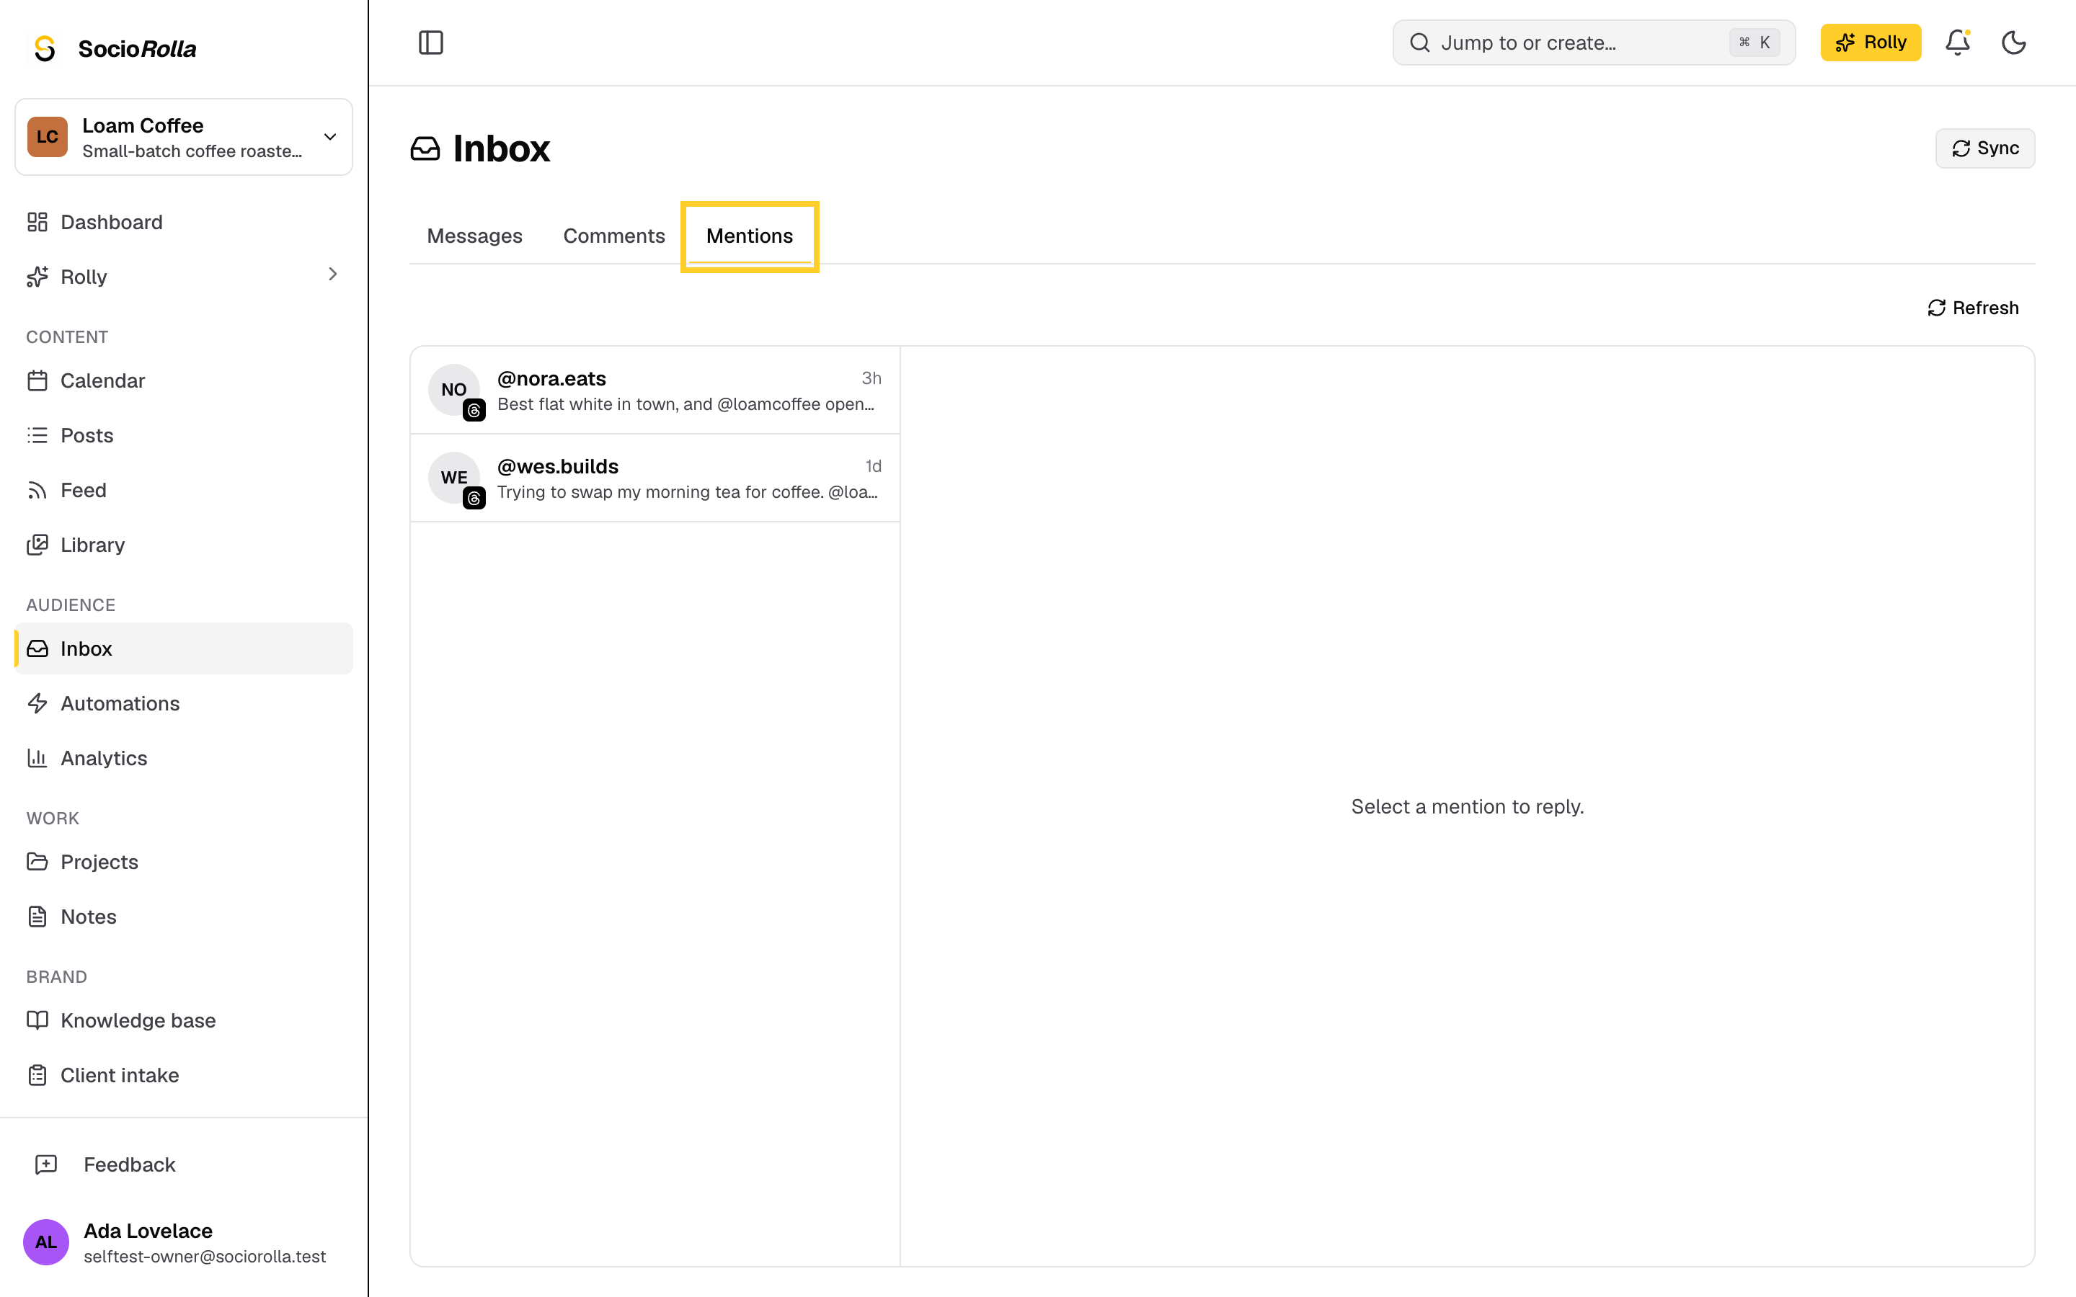2076x1297 pixels.
Task: Click the NO avatar for nora.eats
Action: (x=454, y=389)
